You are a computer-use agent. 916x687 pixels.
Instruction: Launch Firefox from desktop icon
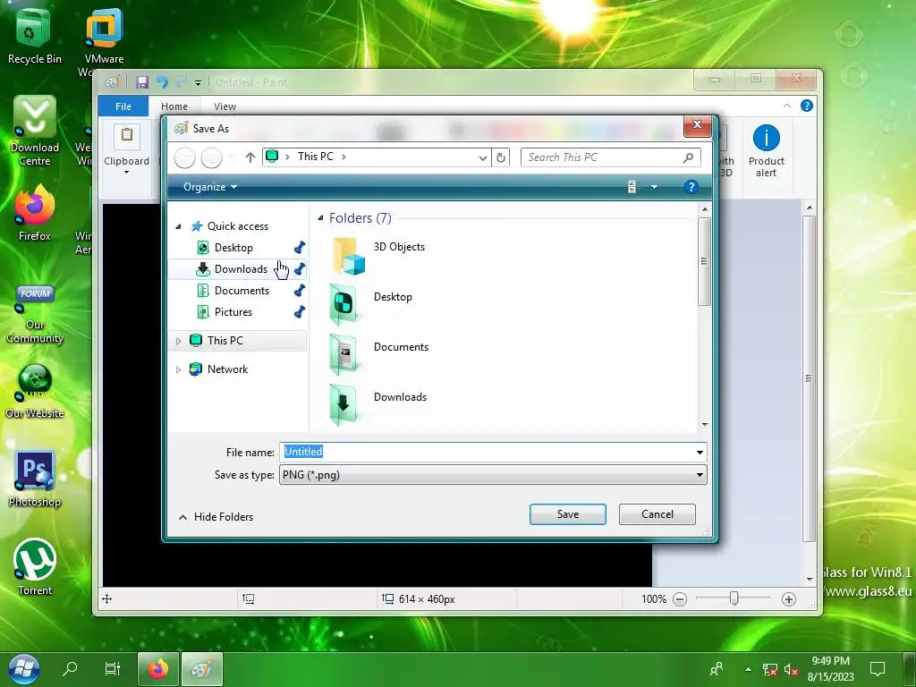click(35, 213)
